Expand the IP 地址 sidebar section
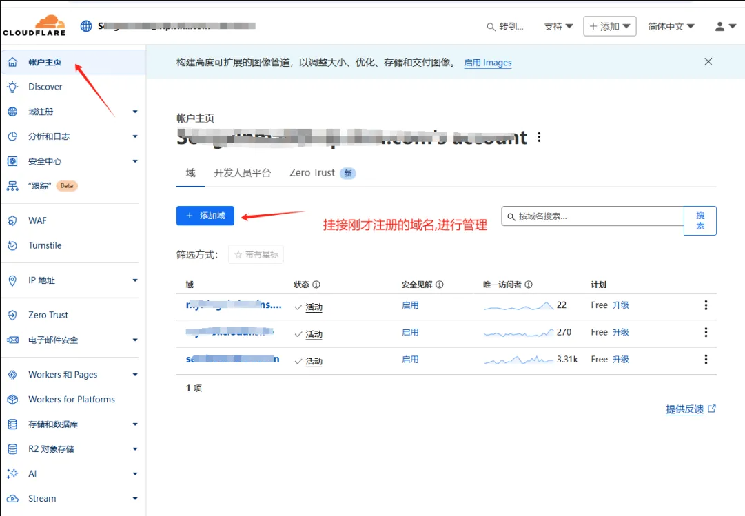 tap(135, 280)
